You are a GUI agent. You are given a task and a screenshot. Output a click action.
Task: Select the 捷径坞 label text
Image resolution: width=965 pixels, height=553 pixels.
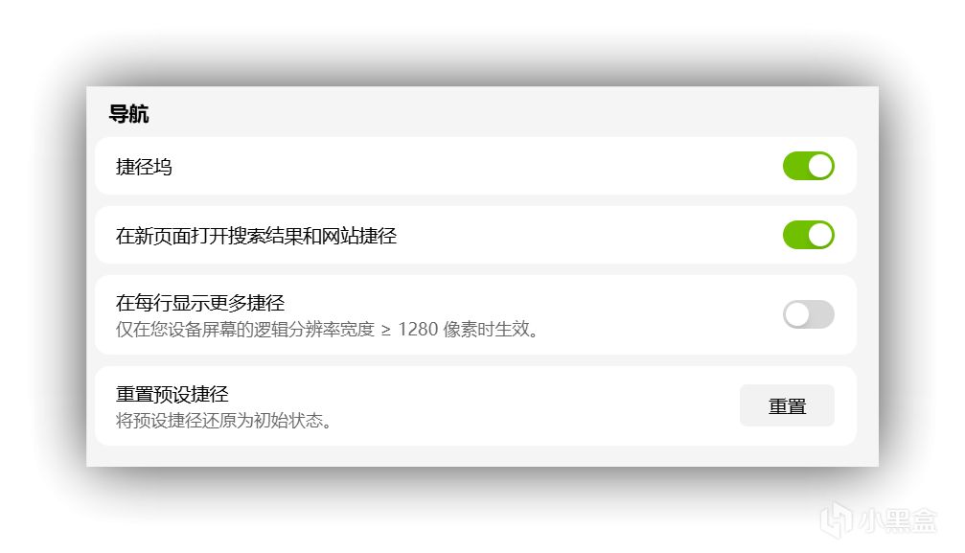144,167
